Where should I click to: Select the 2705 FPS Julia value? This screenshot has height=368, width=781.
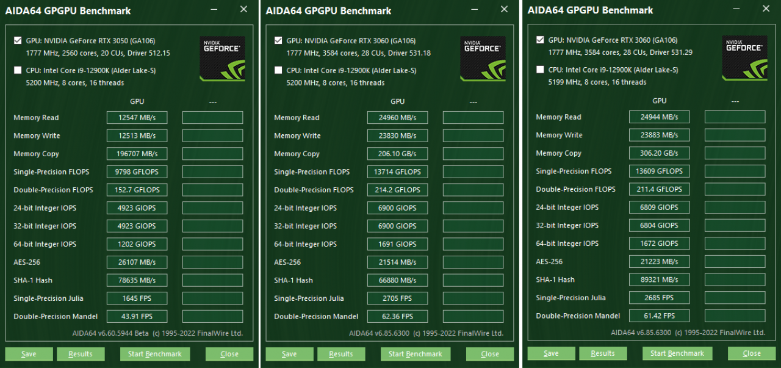coord(397,298)
